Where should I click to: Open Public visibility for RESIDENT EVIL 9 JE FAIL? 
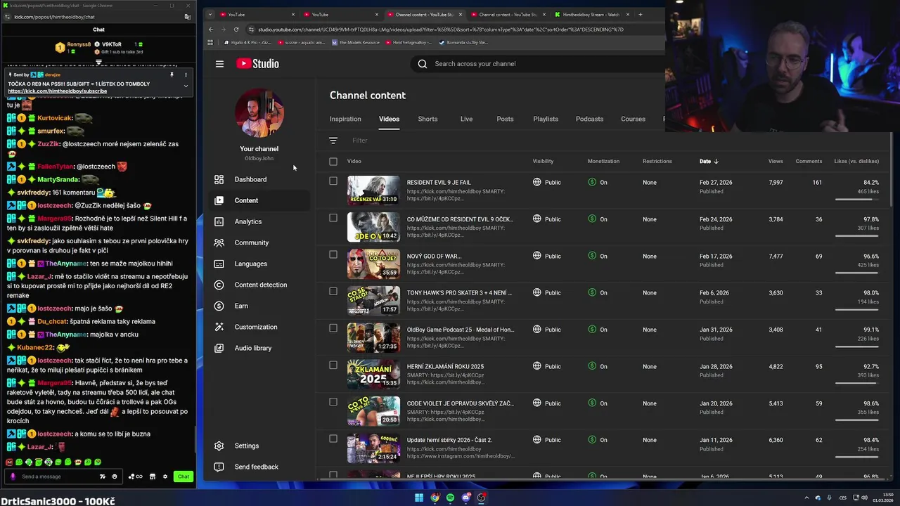547,182
